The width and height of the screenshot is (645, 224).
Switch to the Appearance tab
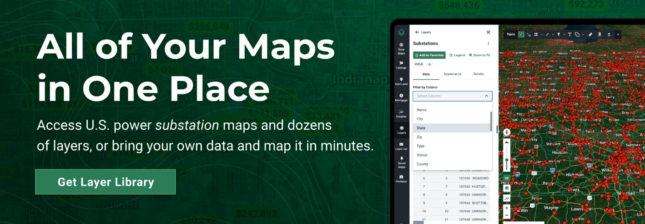452,74
